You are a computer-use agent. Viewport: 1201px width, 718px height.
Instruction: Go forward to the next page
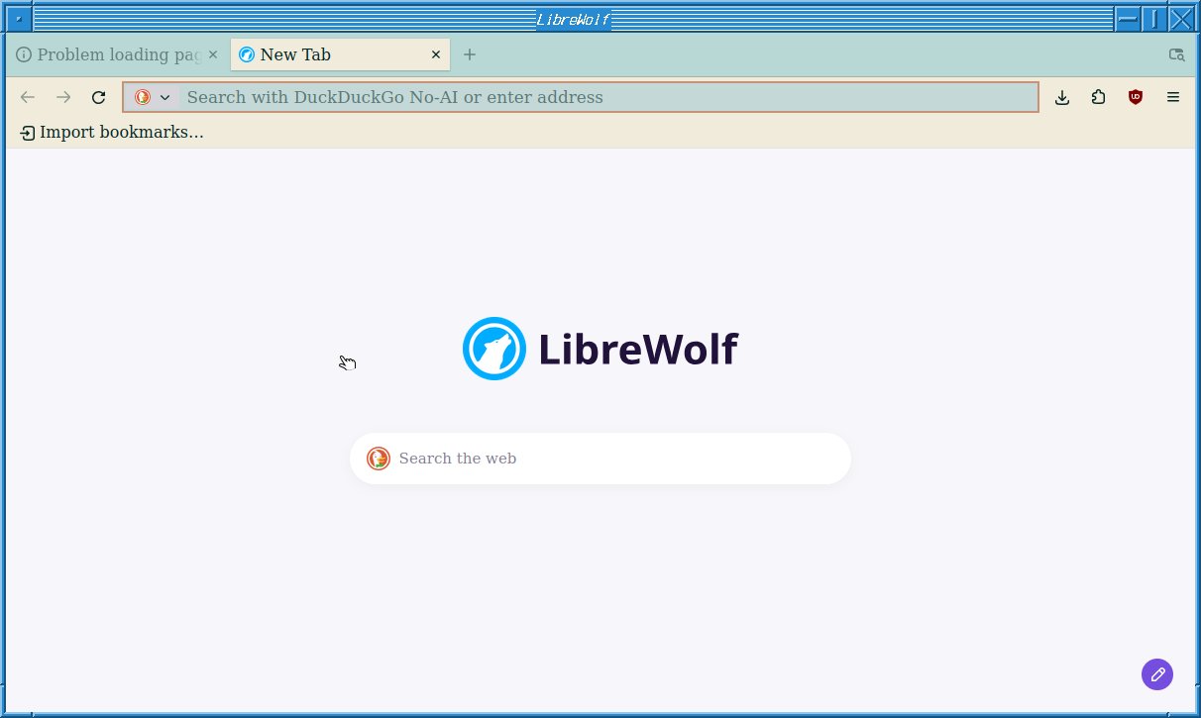pyautogui.click(x=63, y=97)
